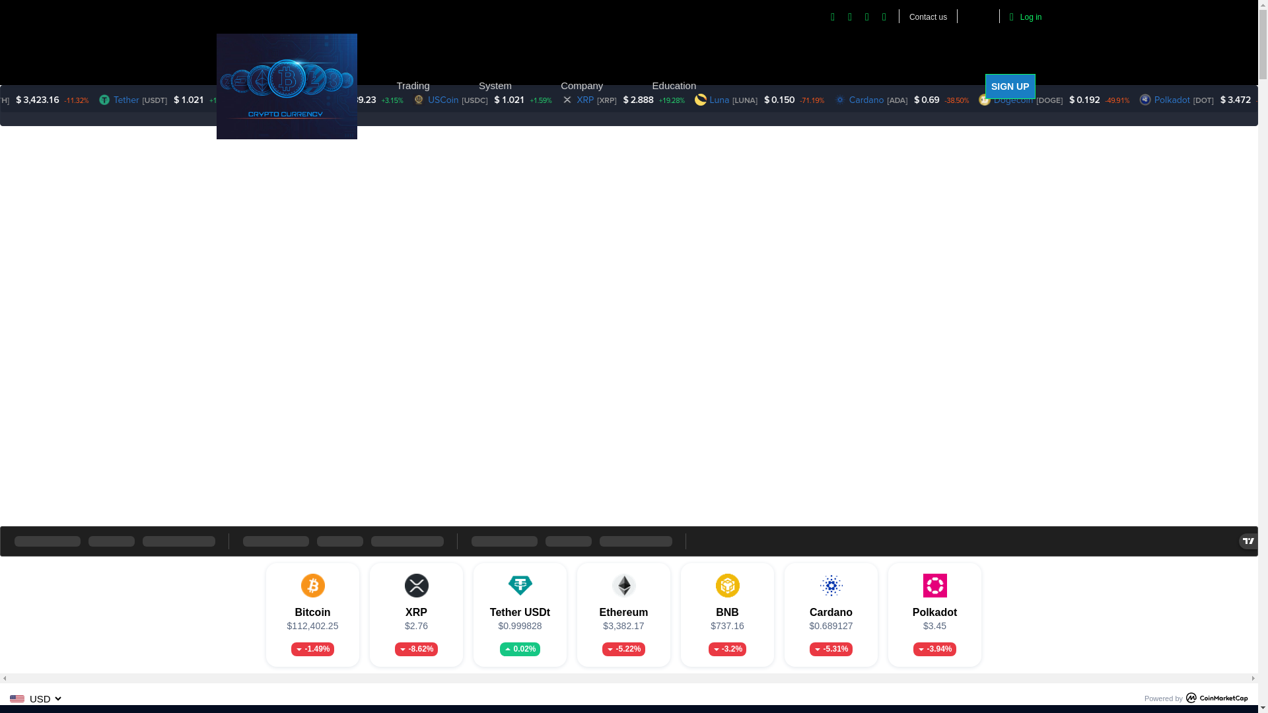1268x713 pixels.
Task: Click the USCoin ticker link
Action: (x=443, y=100)
